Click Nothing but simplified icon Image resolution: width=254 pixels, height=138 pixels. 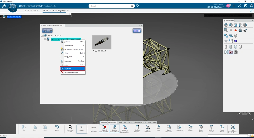[125, 129]
